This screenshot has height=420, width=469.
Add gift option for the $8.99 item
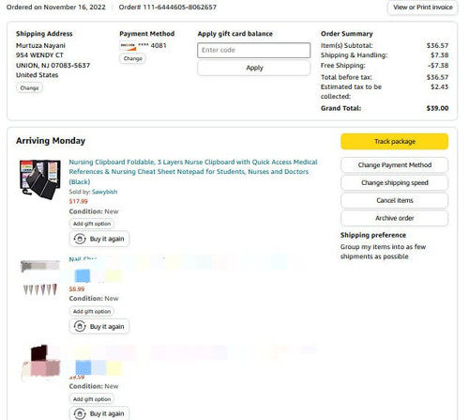(92, 311)
